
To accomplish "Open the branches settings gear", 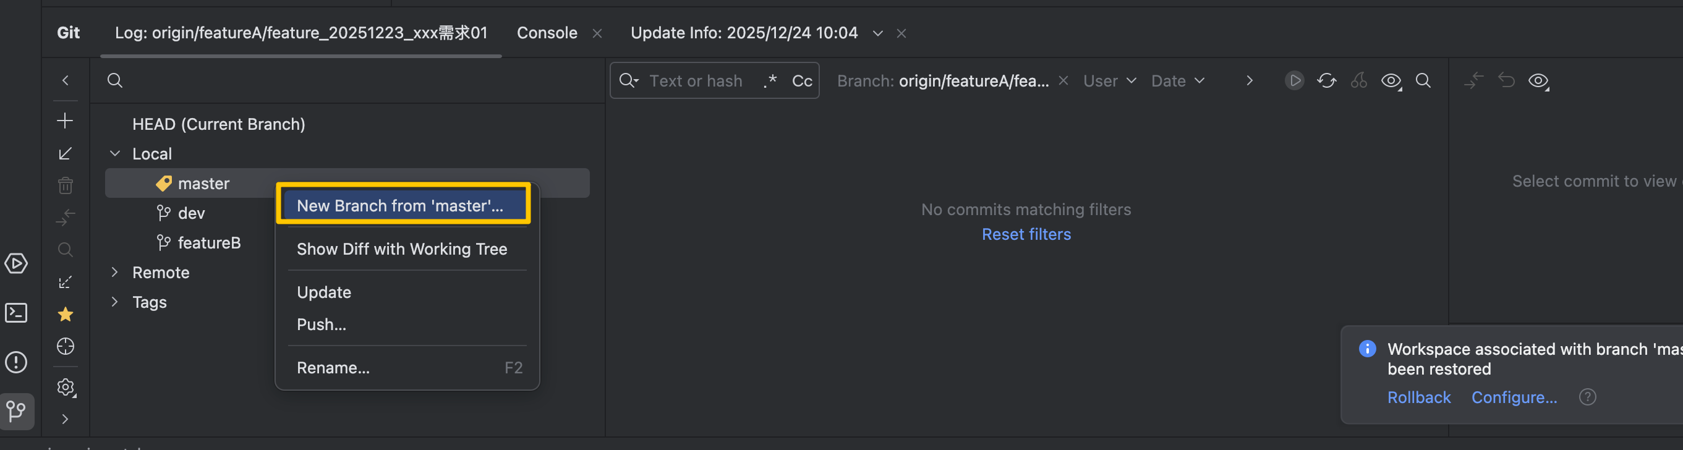I will pos(66,388).
